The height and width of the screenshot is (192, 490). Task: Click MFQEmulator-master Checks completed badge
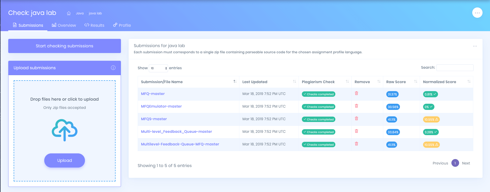(319, 107)
